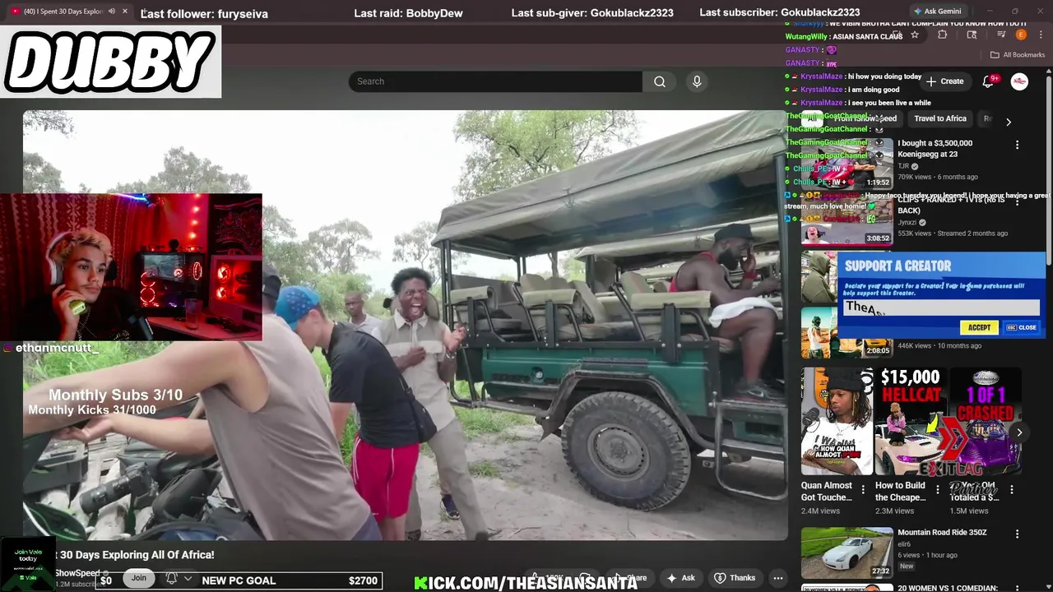Bookmark this page with the star icon
The image size is (1053, 592).
pos(914,35)
